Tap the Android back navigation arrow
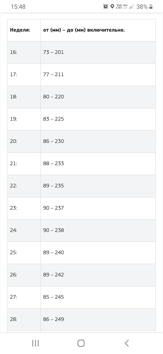Screen dimensions: 163x354 (x=127, y=343)
